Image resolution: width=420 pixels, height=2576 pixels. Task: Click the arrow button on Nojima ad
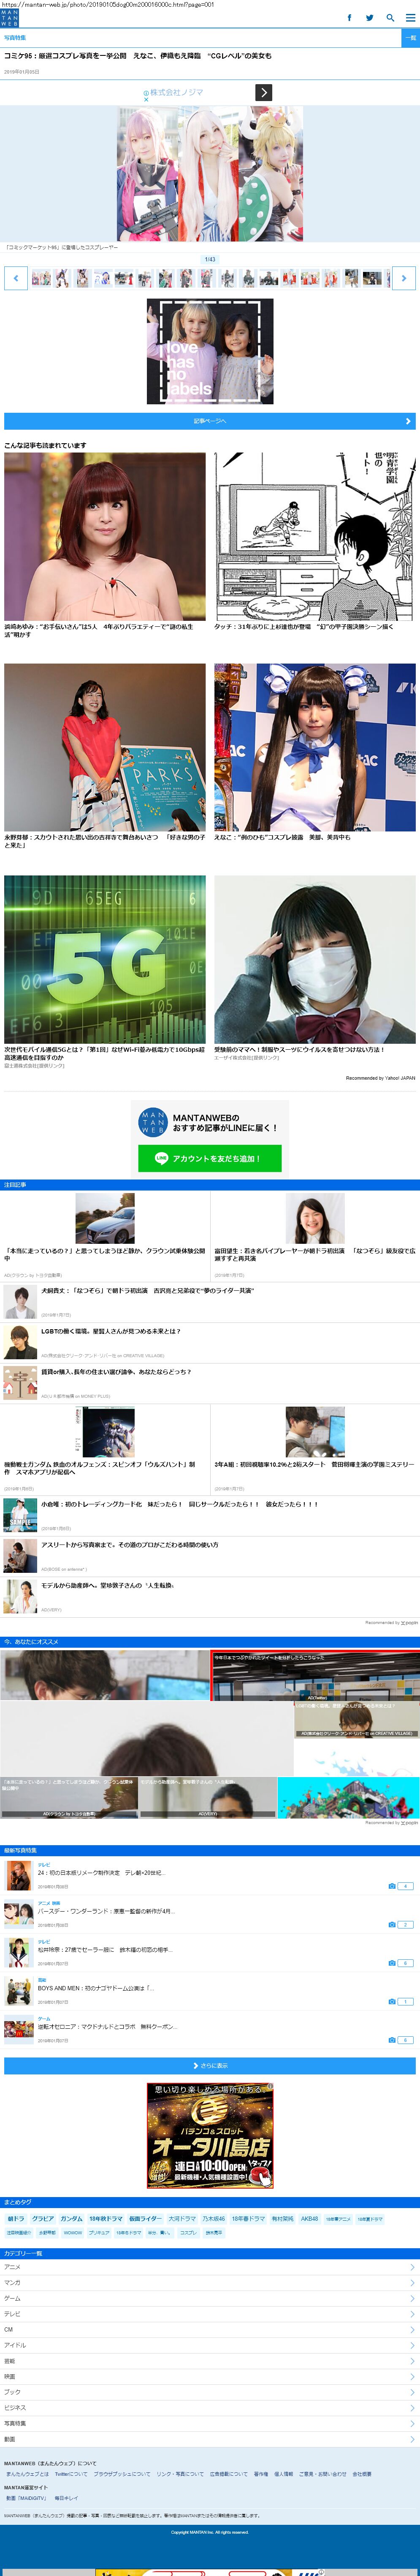263,93
